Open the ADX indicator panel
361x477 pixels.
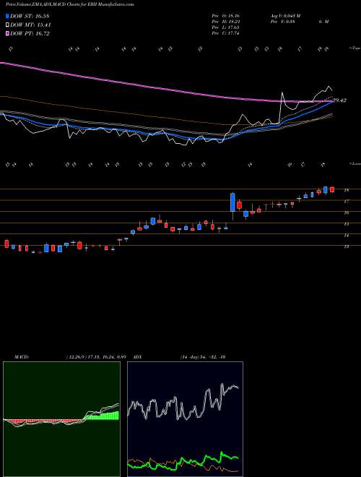(x=185, y=419)
